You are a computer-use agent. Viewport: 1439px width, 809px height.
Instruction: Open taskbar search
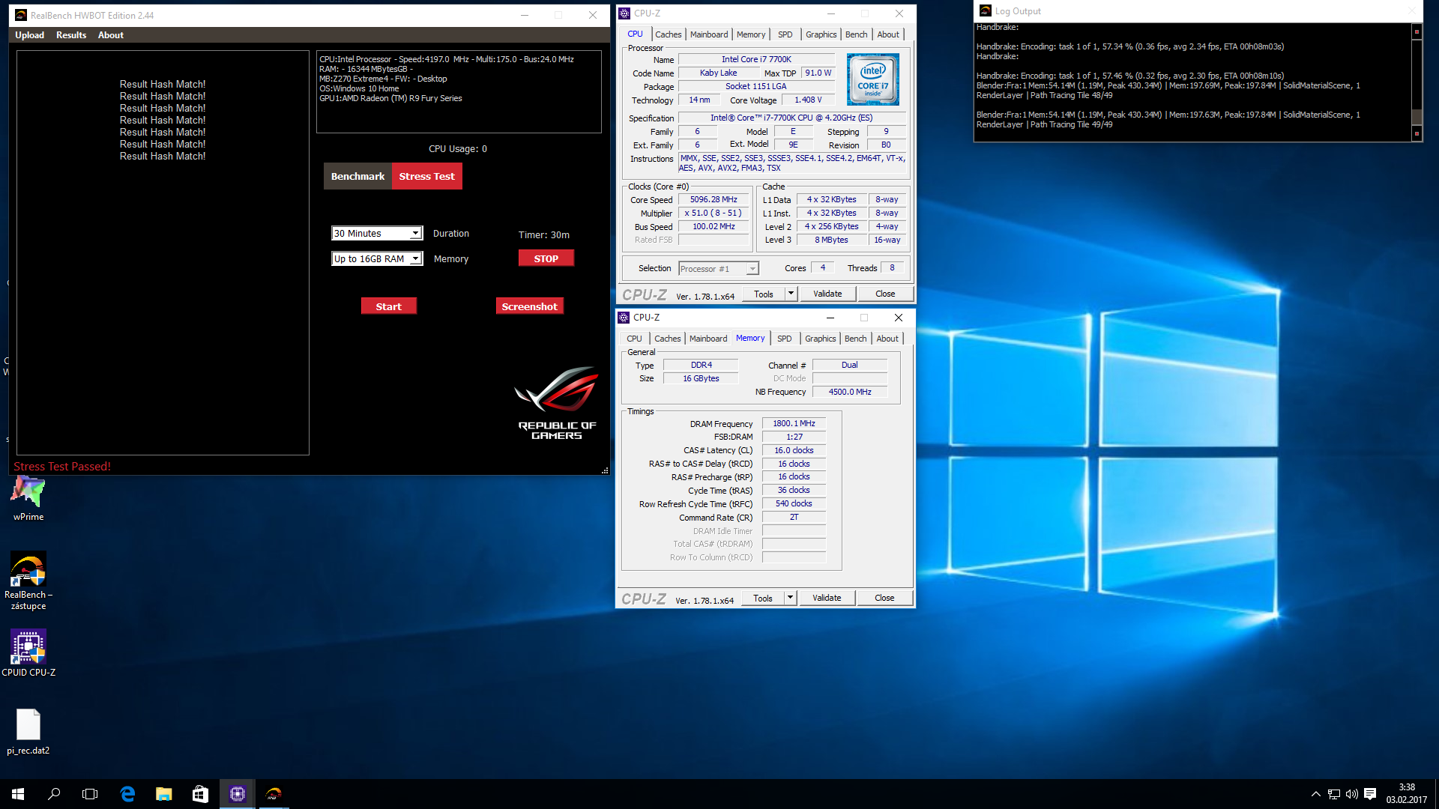(54, 794)
